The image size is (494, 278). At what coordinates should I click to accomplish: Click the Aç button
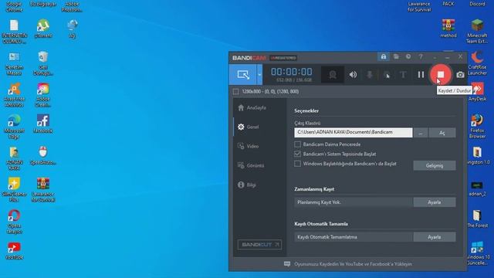442,133
